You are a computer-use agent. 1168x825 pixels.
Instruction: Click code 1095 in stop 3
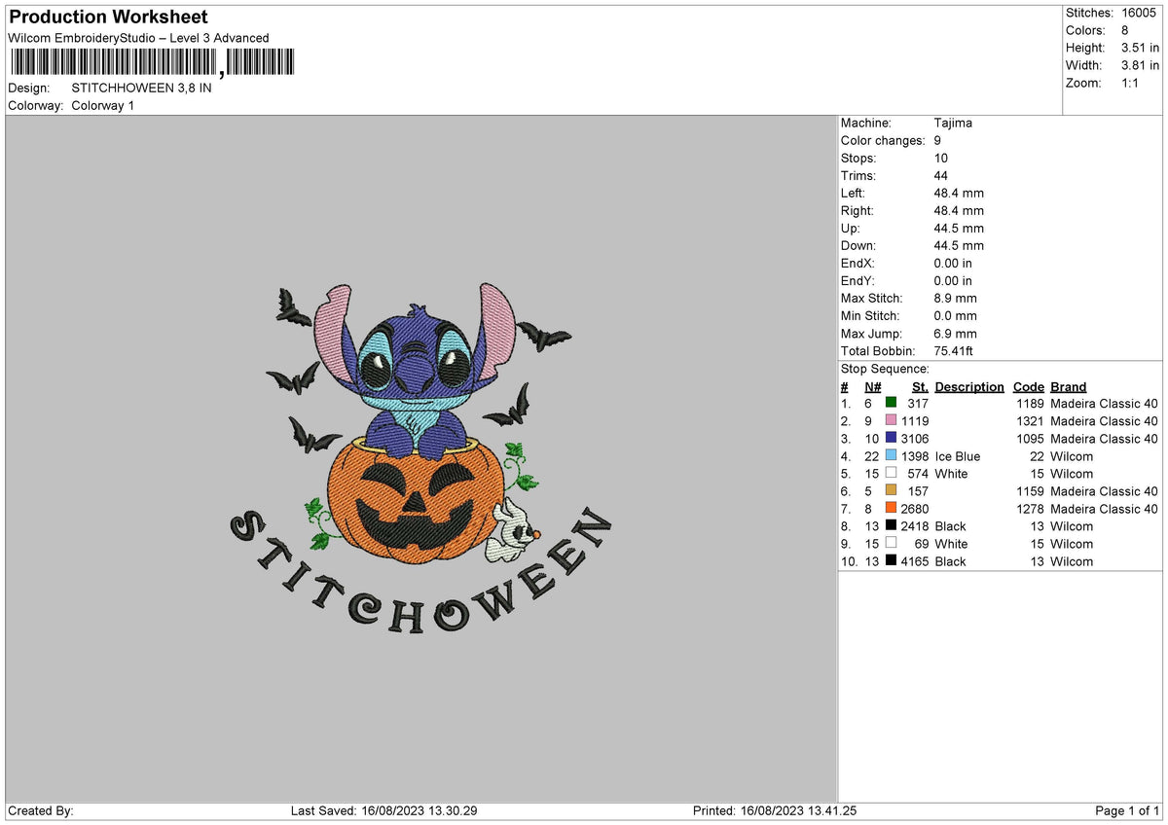click(1030, 439)
